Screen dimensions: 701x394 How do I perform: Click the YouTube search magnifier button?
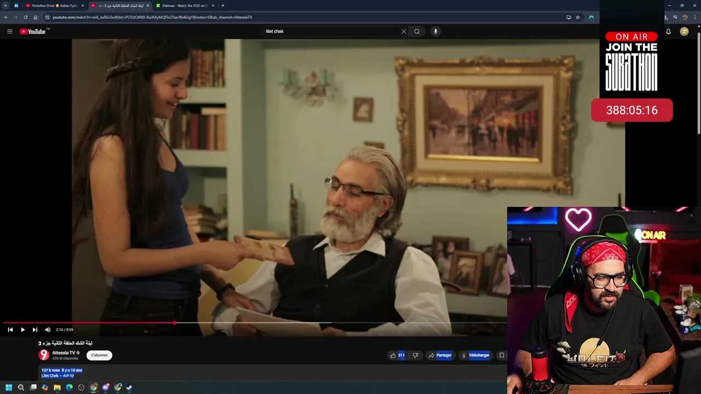tap(417, 31)
